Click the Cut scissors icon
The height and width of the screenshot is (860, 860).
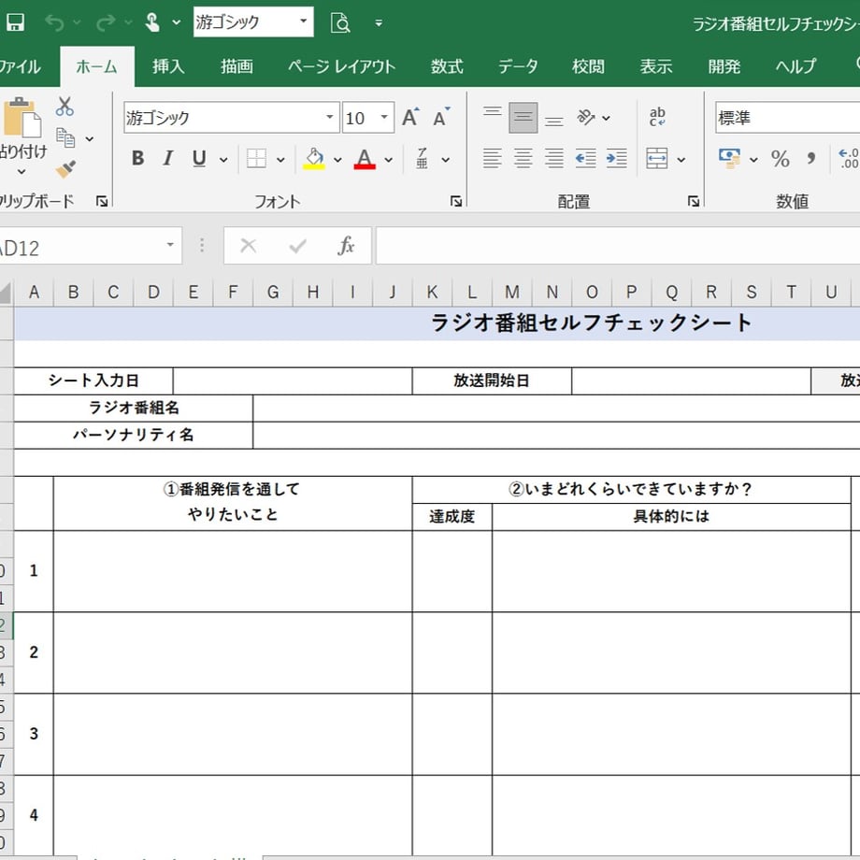[x=64, y=107]
